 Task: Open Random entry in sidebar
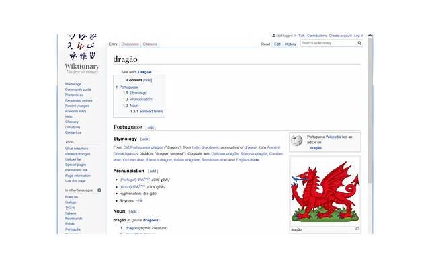76,111
